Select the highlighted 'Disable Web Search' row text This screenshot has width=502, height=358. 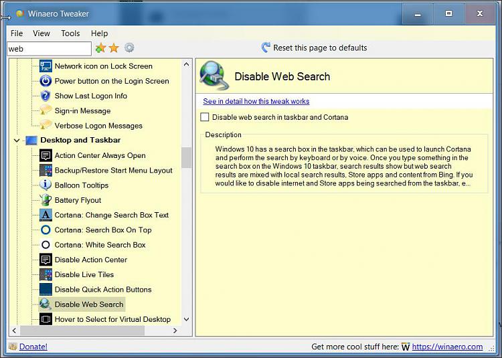(89, 304)
